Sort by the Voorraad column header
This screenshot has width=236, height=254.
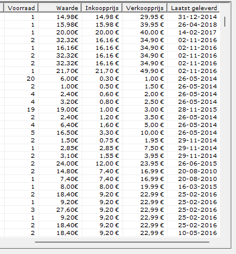[21, 8]
